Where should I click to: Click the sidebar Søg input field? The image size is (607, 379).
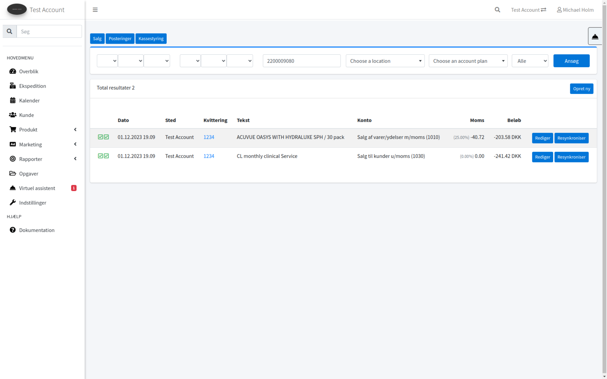coord(49,31)
